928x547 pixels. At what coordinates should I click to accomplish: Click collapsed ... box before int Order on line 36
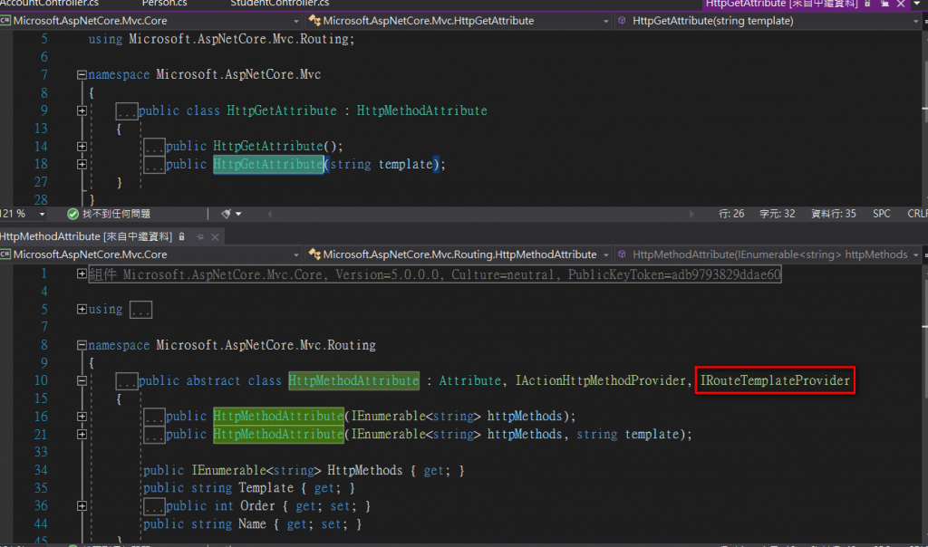(154, 506)
